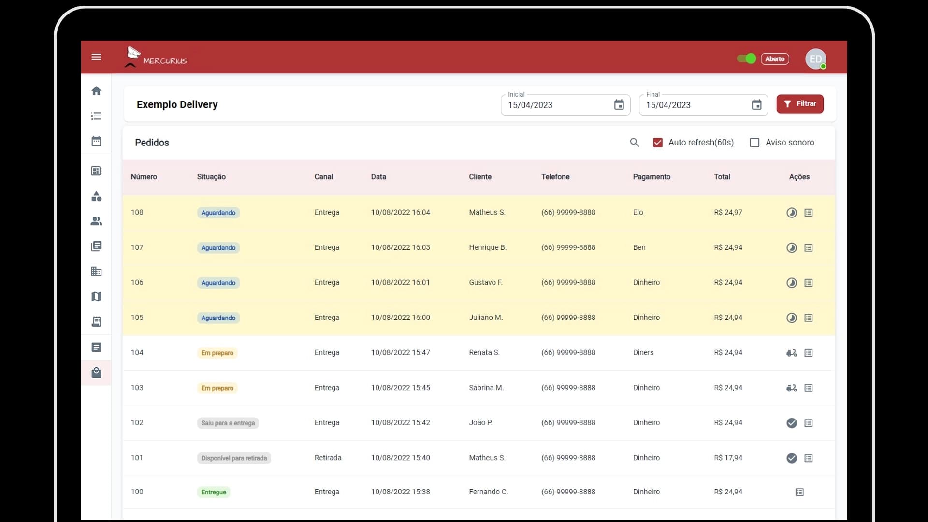
Task: Open the customers people icon in sidebar
Action: pos(96,221)
